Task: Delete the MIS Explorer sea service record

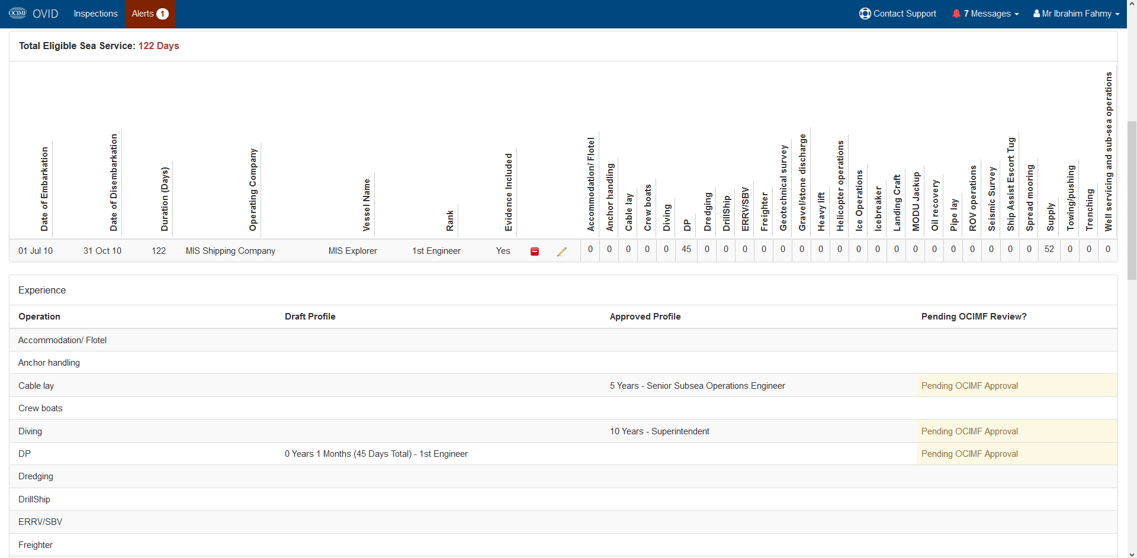Action: (535, 251)
